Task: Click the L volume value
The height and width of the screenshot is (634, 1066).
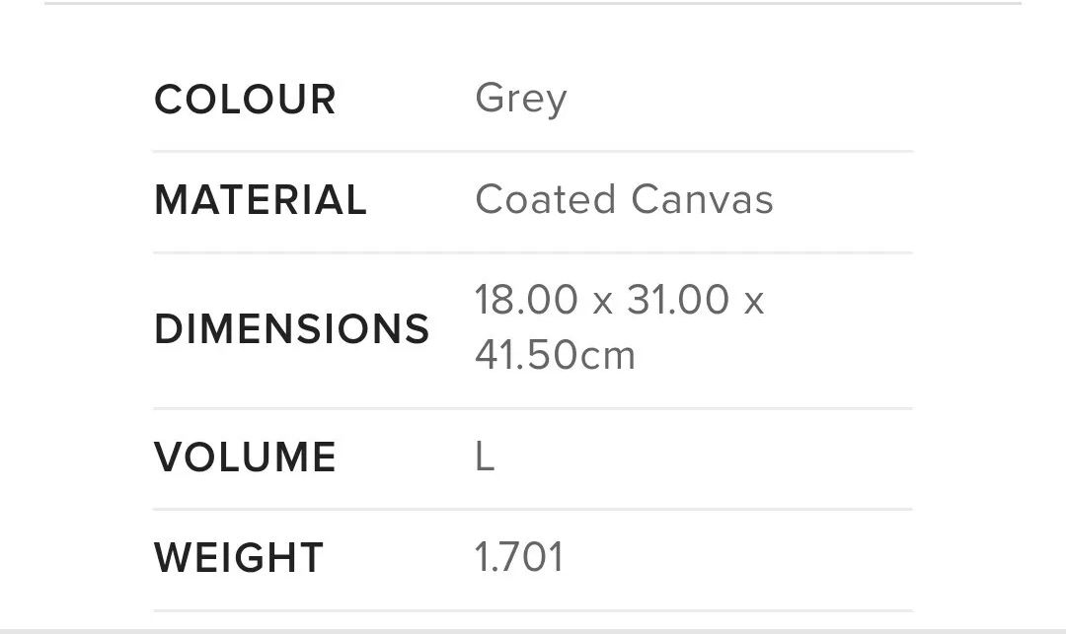Action: (485, 457)
